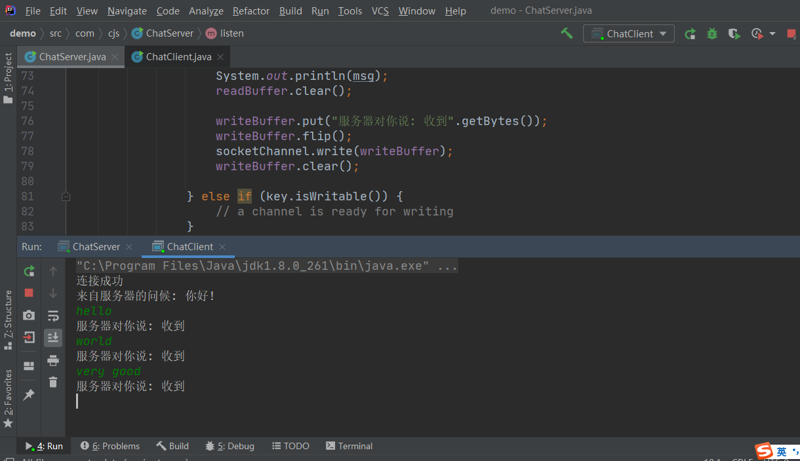Screen dimensions: 800x461
Task: Open the Terminal tool window
Action: pyautogui.click(x=350, y=446)
